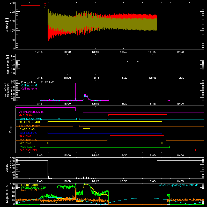Click the Pointing ["] axis title
207x207 pixels.
tap(7, 26)
